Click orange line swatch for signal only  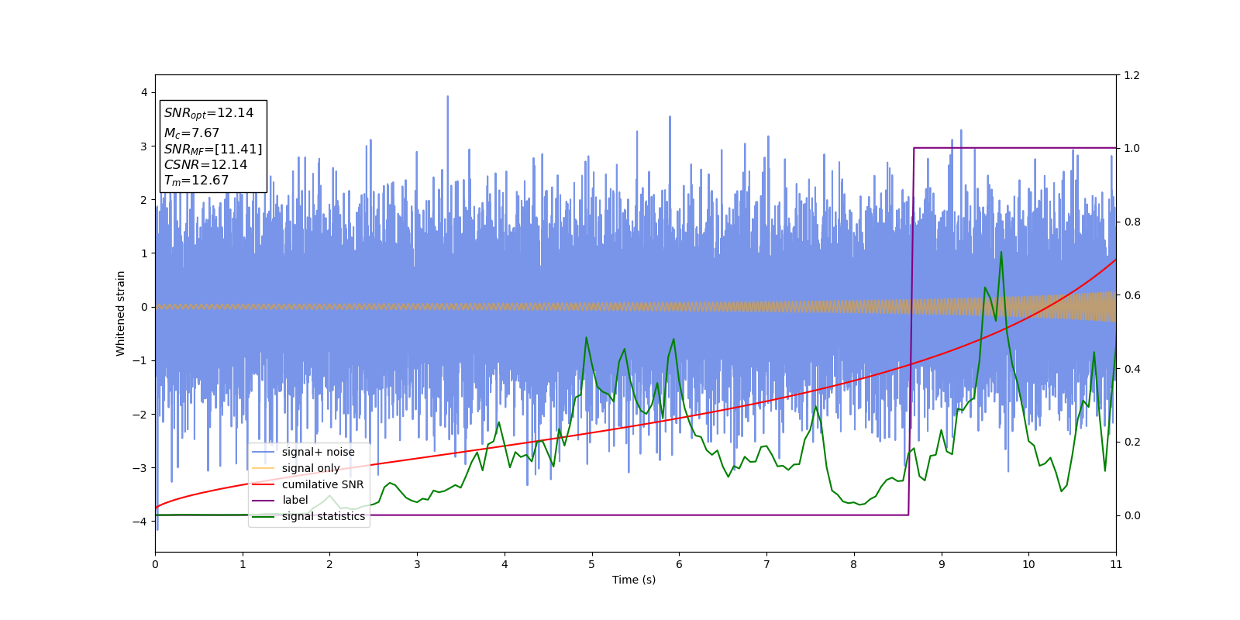pyautogui.click(x=263, y=468)
